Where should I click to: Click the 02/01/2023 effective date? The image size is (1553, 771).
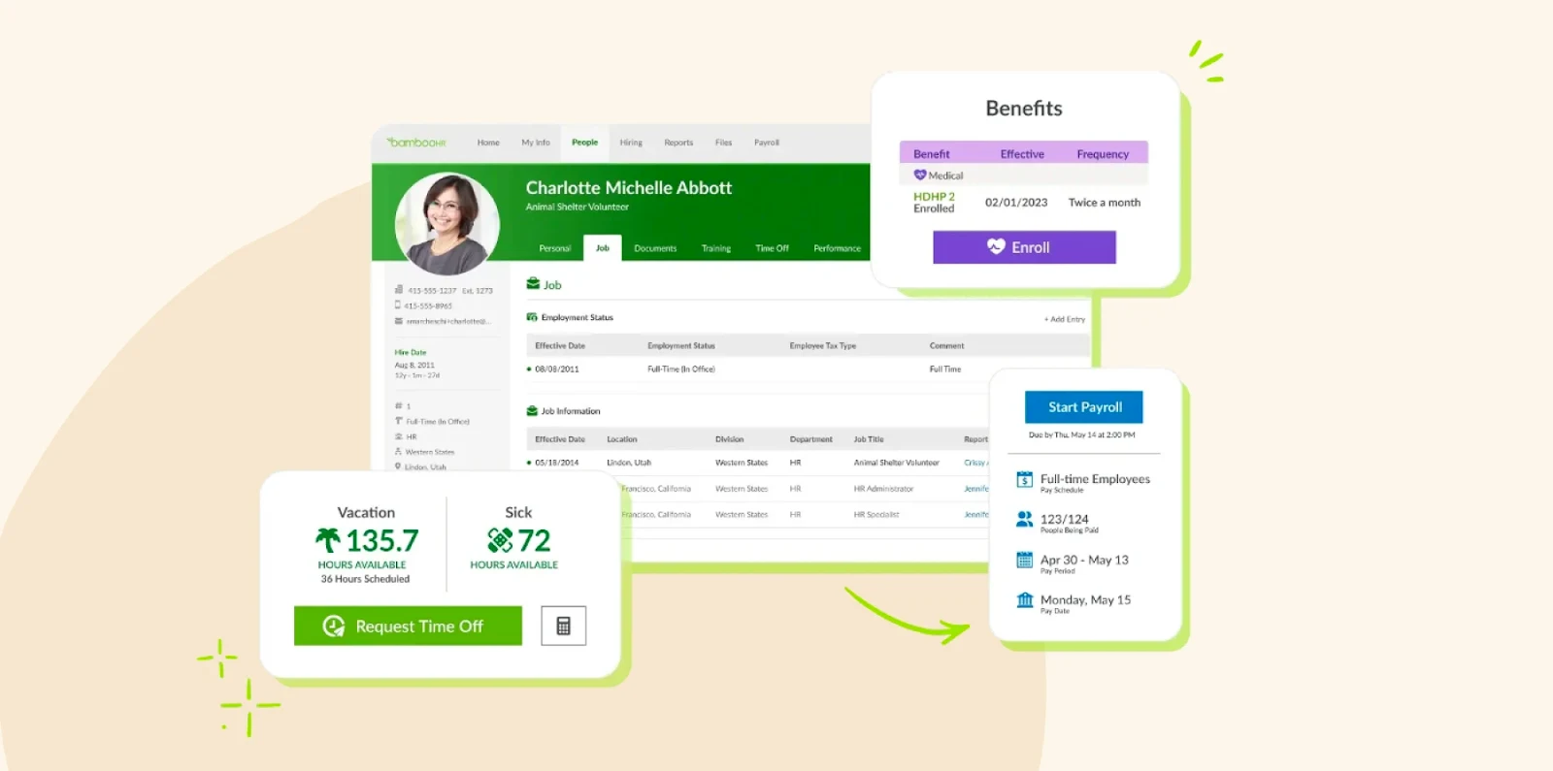click(x=1016, y=203)
